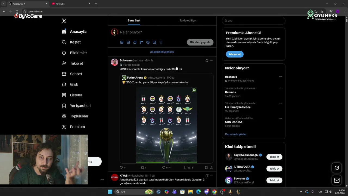Viewport: 348px width, 196px height.
Task: Open more options for SON DAKİKA trend
Action: (x=281, y=119)
